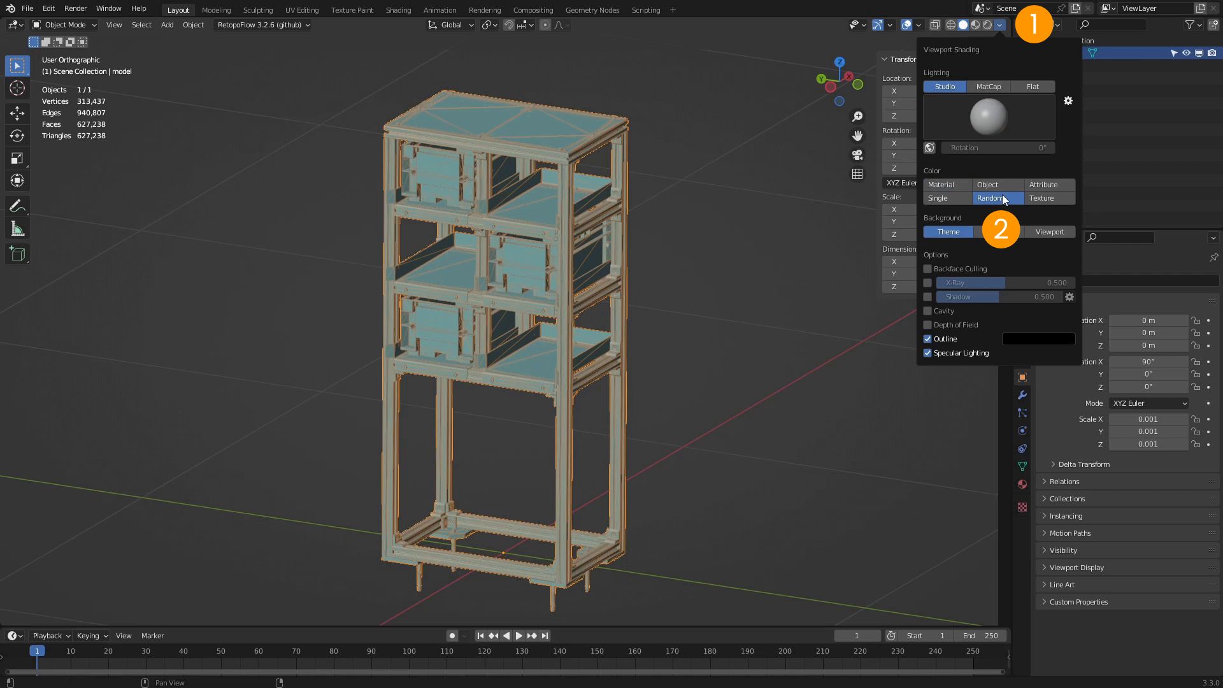Disable the Outline checkbox
Image resolution: width=1223 pixels, height=688 pixels.
pyautogui.click(x=927, y=339)
